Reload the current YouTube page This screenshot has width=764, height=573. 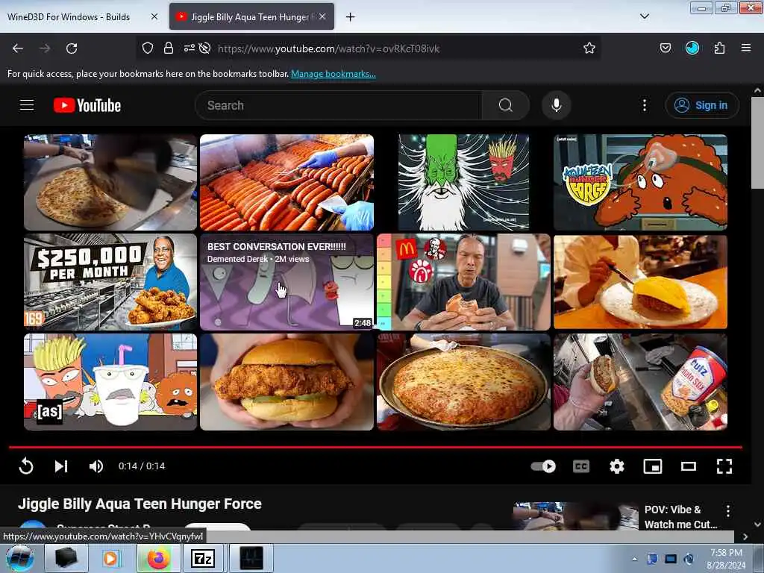click(x=72, y=48)
